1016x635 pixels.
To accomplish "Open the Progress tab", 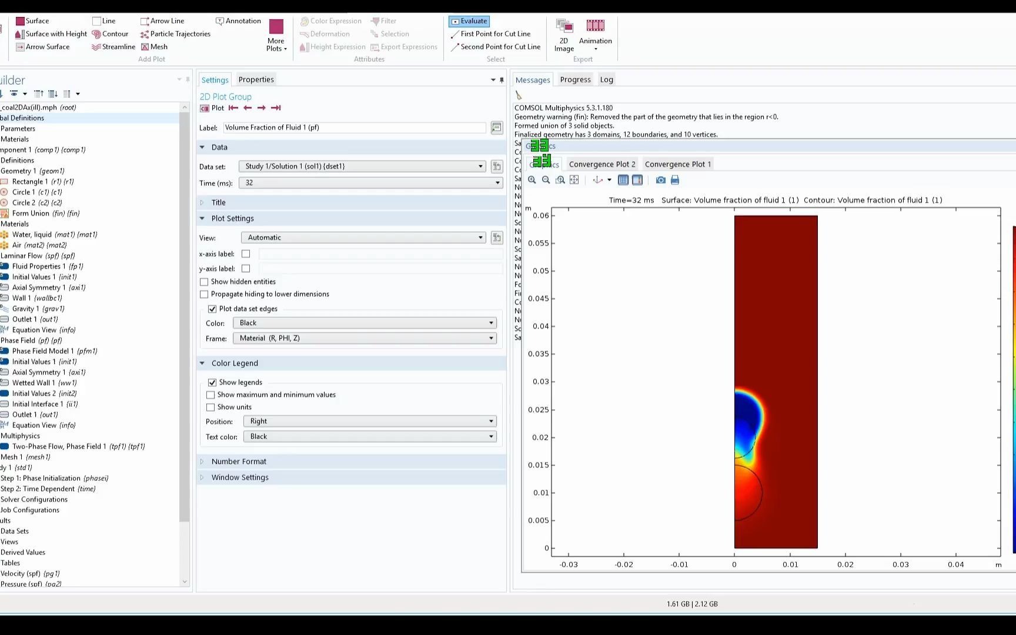I will pos(575,79).
